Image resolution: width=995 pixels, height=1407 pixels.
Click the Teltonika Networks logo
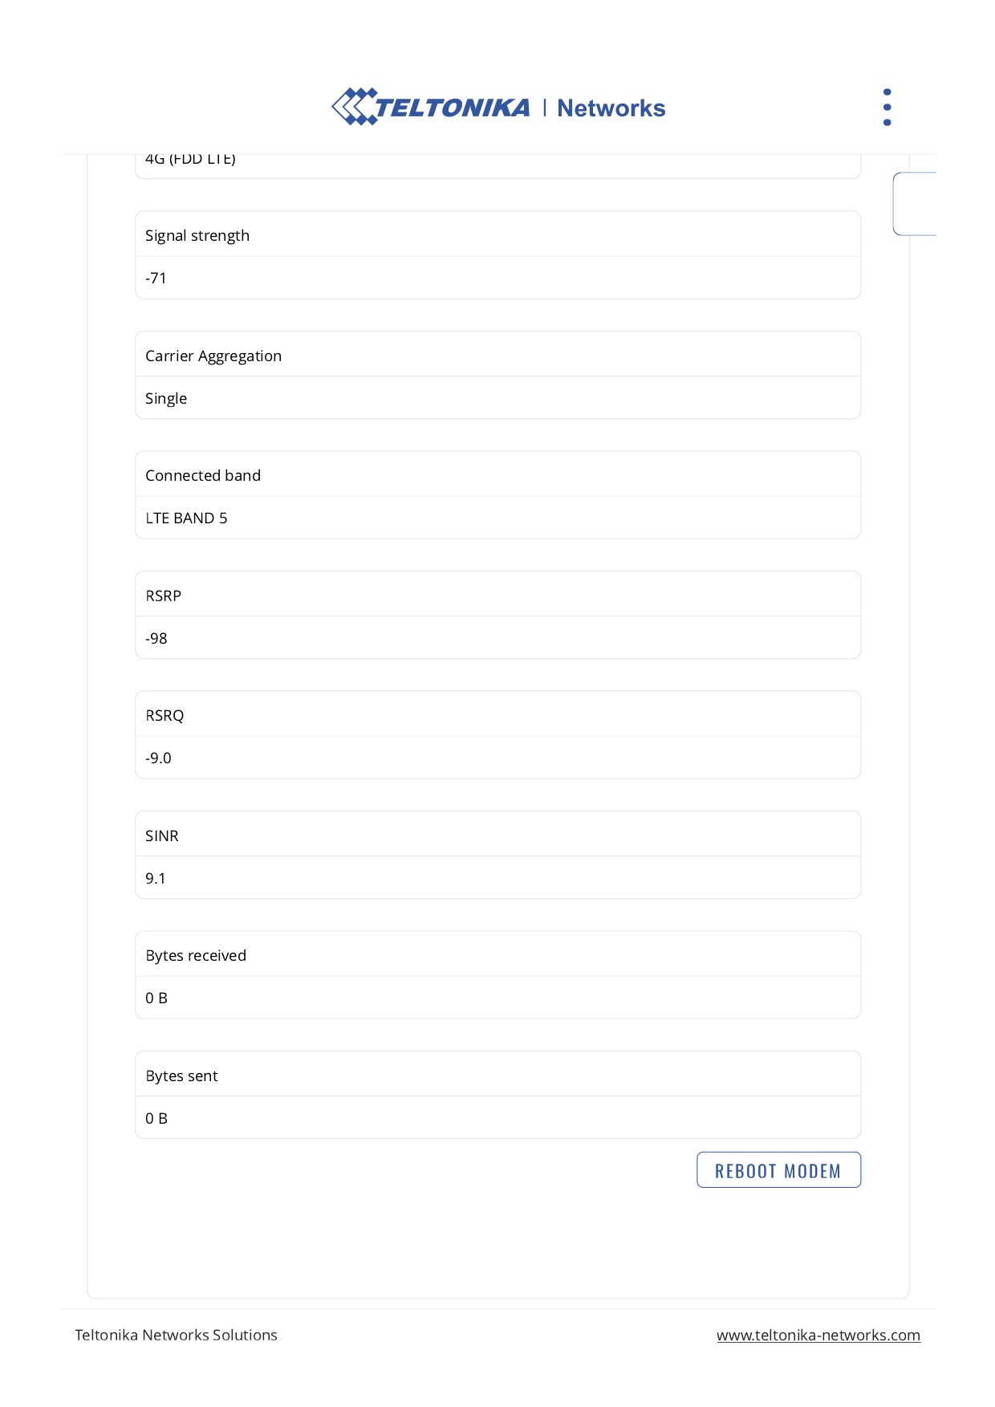(498, 107)
